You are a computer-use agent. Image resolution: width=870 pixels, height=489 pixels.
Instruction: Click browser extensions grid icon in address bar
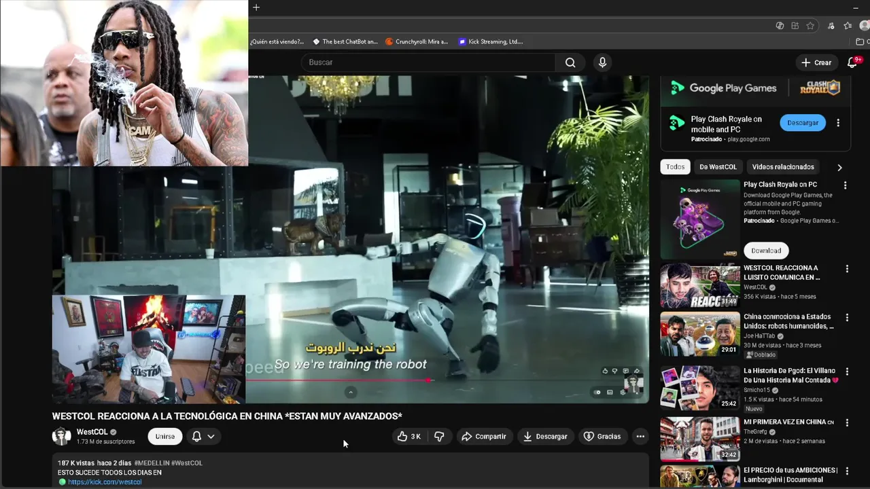pos(795,26)
